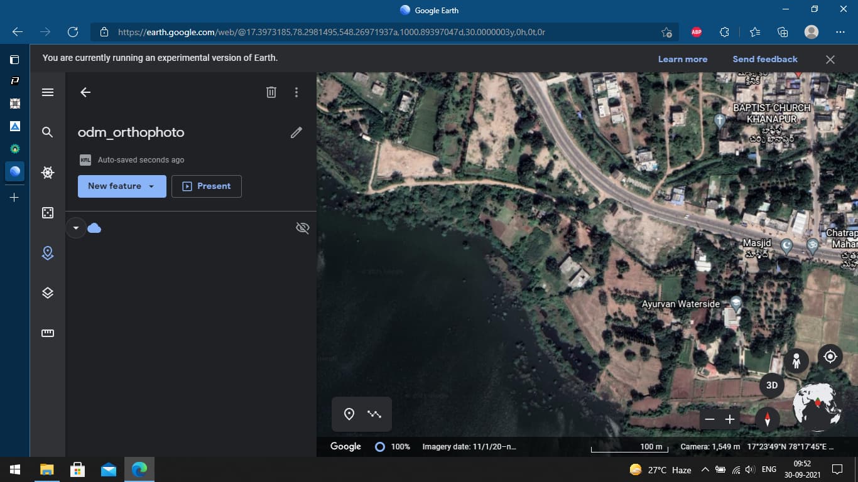Image resolution: width=858 pixels, height=482 pixels.
Task: Hide the odm_orthophoto layer with the eye toggle
Action: click(302, 228)
